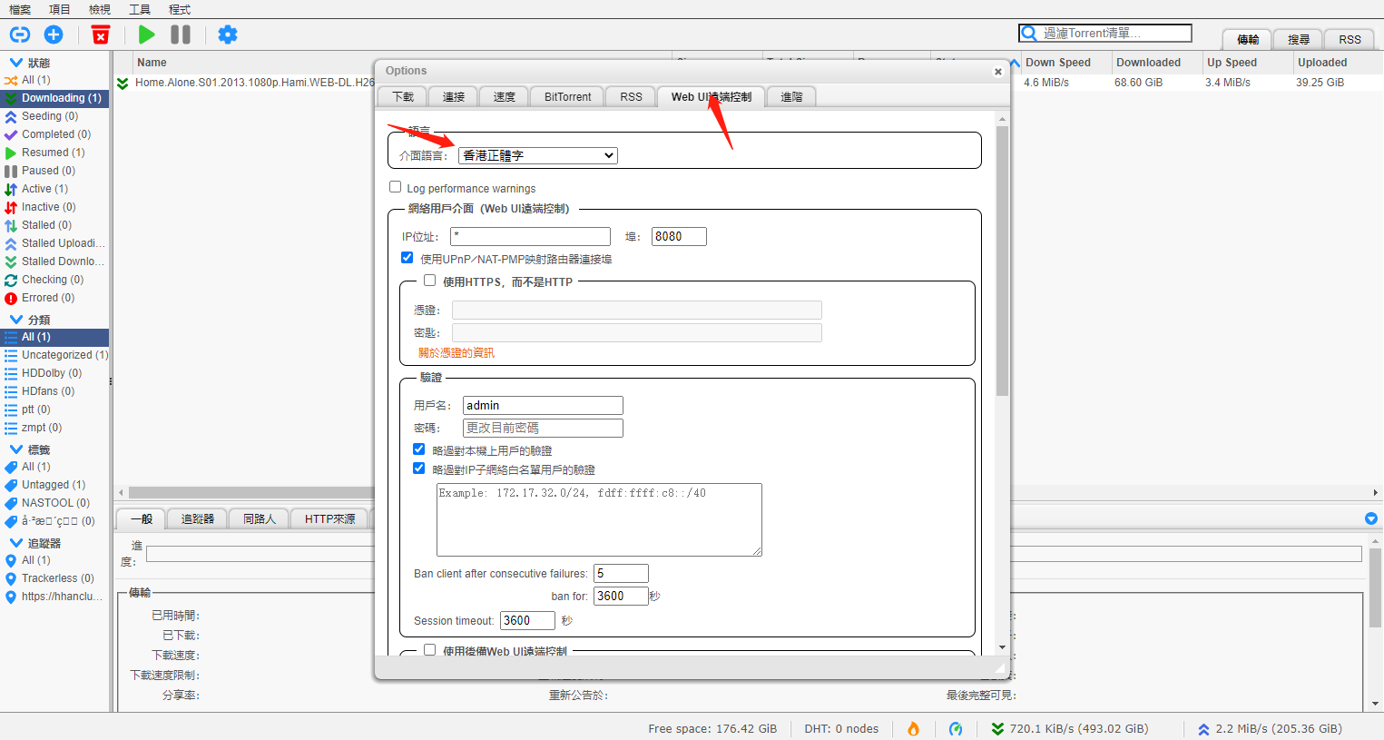Viewport: 1384px width, 740px height.
Task: Click the blue collapse arrow above details panel
Action: (x=1371, y=518)
